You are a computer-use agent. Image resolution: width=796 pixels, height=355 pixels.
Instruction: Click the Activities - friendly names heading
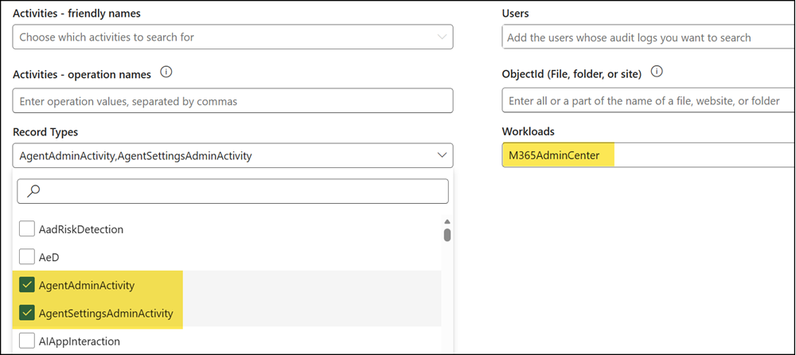click(76, 14)
